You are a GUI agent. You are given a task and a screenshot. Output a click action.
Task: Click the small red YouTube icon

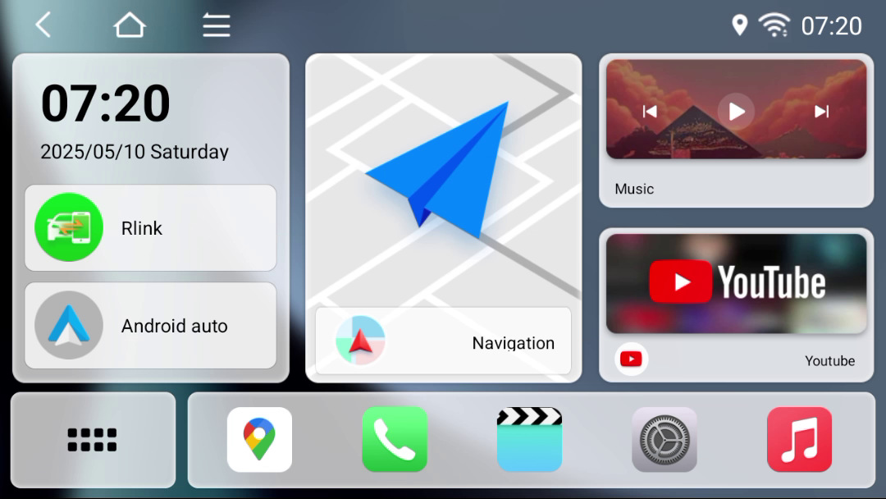[631, 359]
